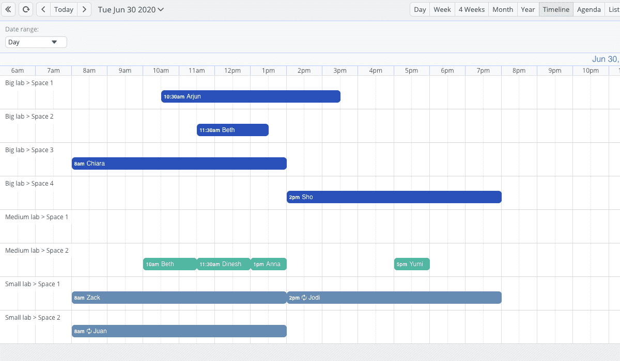This screenshot has width=620, height=361.
Task: Open the Agenda view tab
Action: pyautogui.click(x=588, y=9)
